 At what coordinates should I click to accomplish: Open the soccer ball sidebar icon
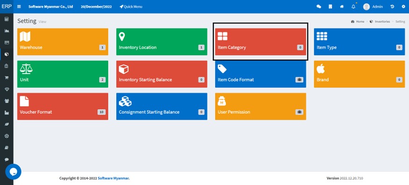[x=7, y=136]
